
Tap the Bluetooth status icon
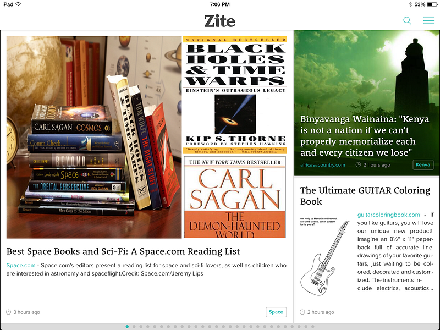click(x=410, y=4)
